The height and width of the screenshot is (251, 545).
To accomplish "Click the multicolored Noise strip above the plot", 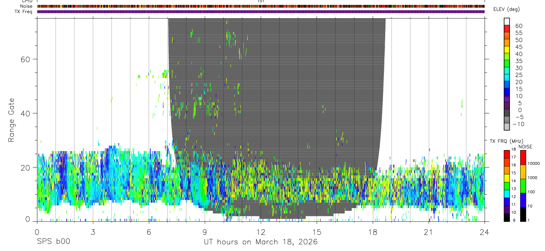I will pyautogui.click(x=261, y=6).
